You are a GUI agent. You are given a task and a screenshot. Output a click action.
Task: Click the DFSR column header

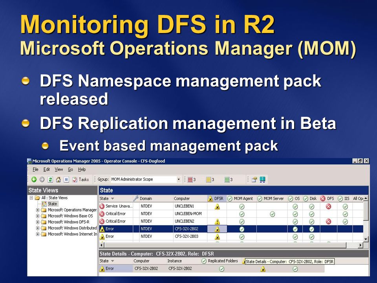point(217,198)
